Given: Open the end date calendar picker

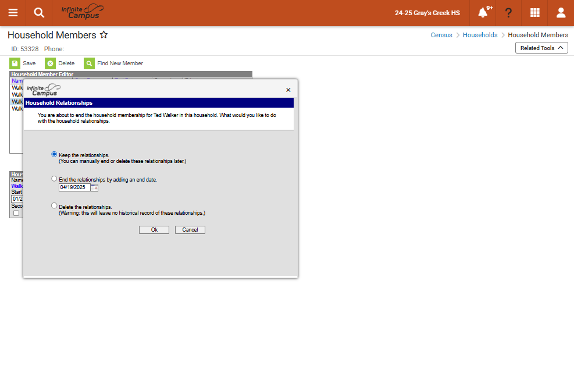Looking at the screenshot, I should coord(94,187).
